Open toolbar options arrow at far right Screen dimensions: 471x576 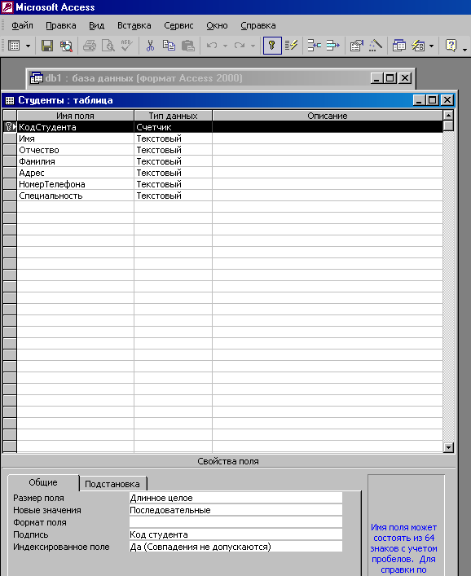(x=464, y=49)
